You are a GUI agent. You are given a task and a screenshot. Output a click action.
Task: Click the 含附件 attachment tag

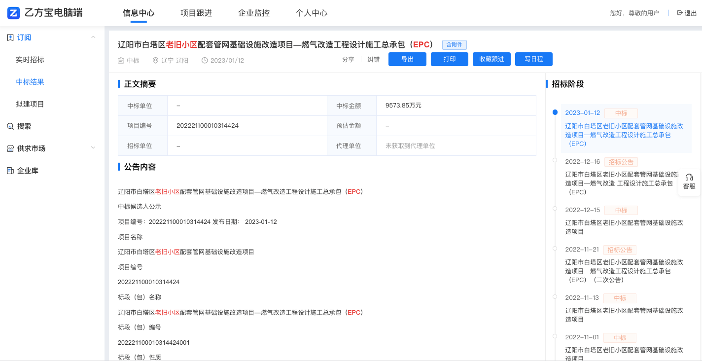(455, 45)
